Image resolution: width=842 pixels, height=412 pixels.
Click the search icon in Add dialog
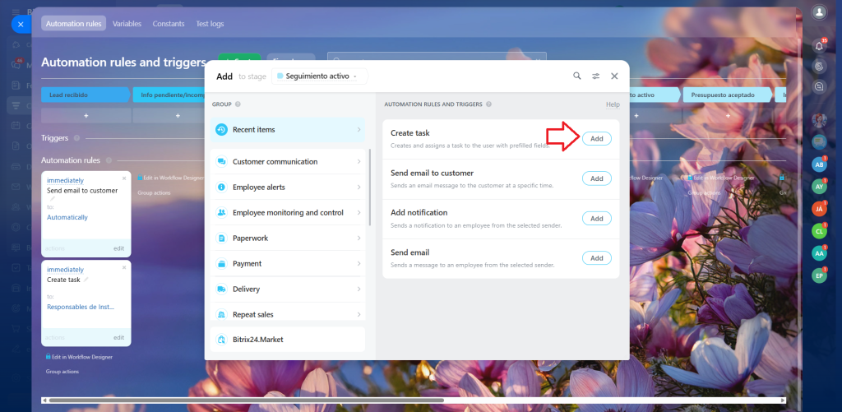(577, 76)
